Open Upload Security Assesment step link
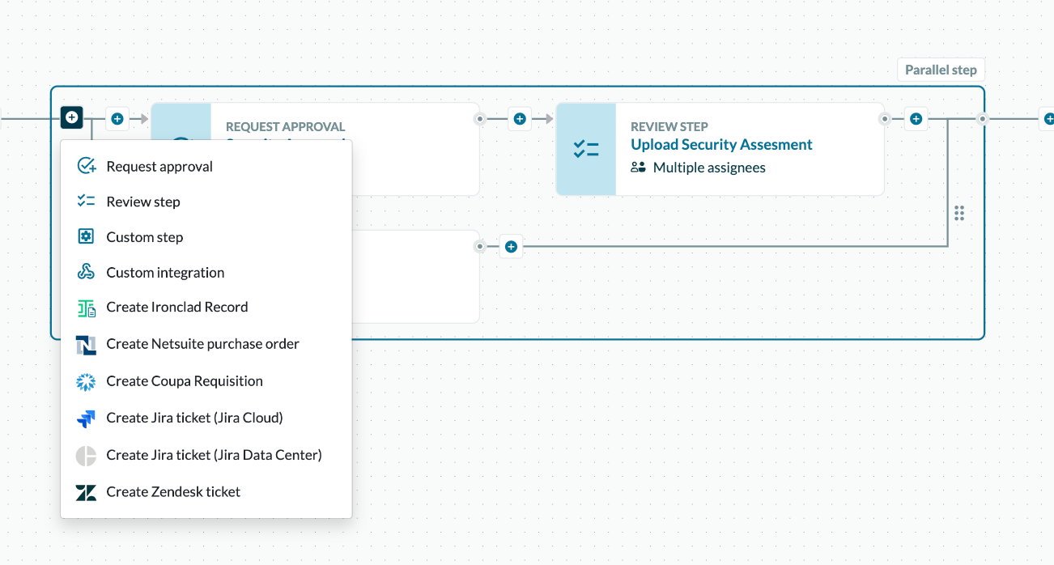 click(721, 145)
